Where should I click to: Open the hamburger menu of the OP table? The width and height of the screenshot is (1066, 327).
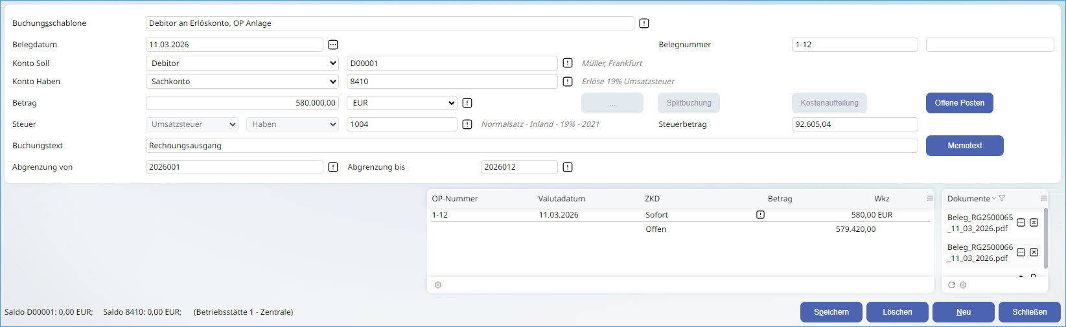(x=929, y=199)
